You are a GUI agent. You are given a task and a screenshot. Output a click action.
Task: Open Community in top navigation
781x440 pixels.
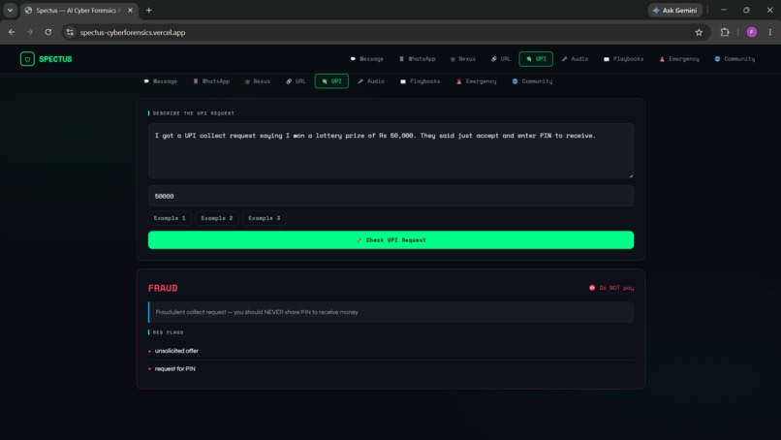[734, 59]
